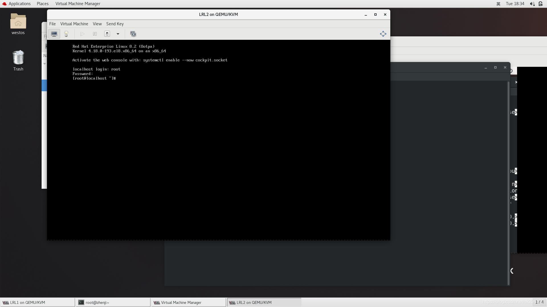Click the File menu item
Viewport: 547px width, 307px height.
(52, 24)
